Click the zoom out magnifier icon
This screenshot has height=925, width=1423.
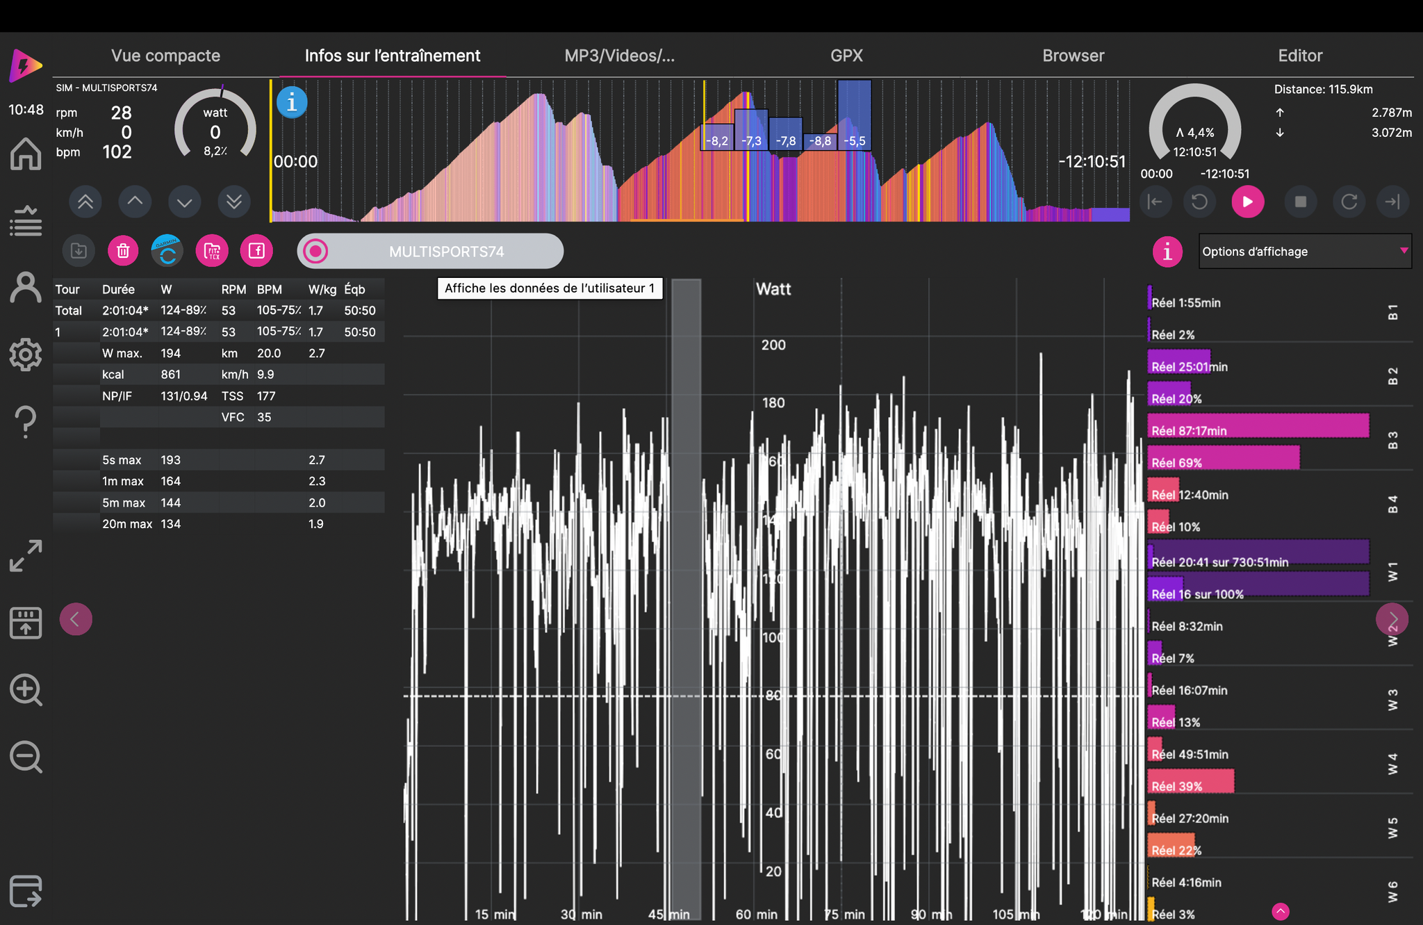coord(26,757)
